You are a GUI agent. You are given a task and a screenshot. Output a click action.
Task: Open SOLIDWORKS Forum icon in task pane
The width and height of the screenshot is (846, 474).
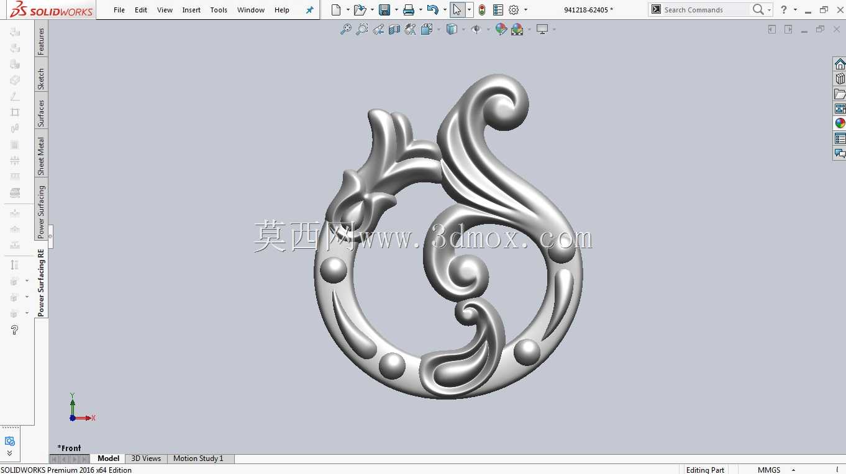click(x=840, y=153)
